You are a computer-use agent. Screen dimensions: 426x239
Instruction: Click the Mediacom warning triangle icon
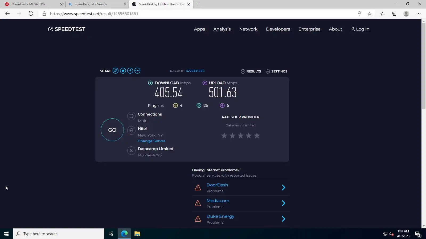pyautogui.click(x=198, y=203)
